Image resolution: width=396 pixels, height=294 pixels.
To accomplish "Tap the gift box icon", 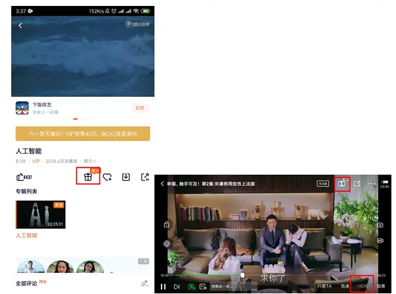I will (x=88, y=177).
